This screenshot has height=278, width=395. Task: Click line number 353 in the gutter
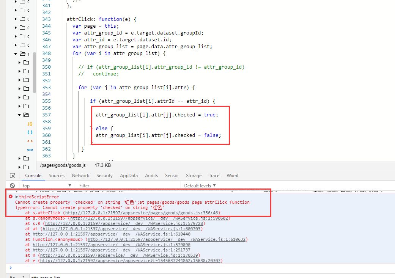[x=46, y=87]
